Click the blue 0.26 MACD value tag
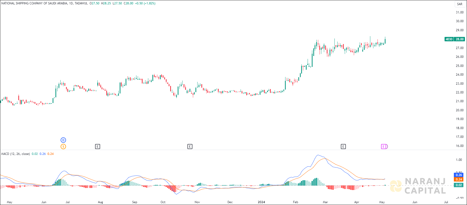 (459, 175)
